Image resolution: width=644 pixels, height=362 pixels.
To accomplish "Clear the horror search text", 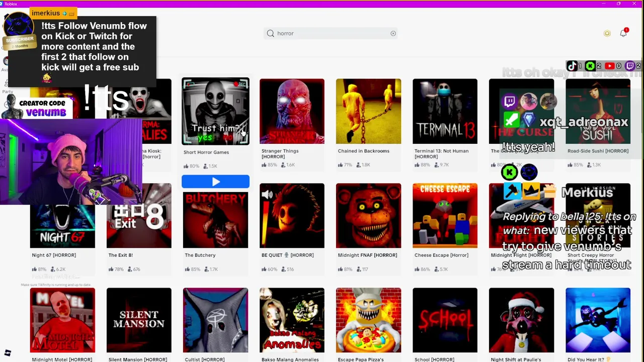I will (x=393, y=33).
